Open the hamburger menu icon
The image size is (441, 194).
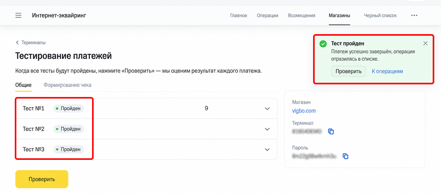[x=18, y=15]
